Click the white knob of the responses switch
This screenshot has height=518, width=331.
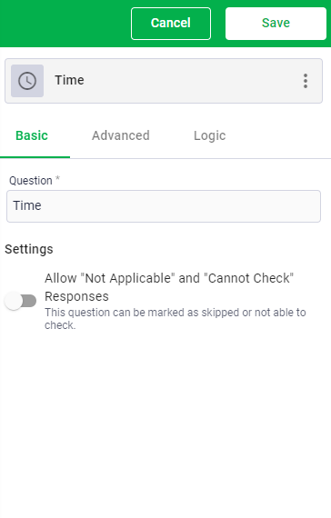pyautogui.click(x=14, y=301)
